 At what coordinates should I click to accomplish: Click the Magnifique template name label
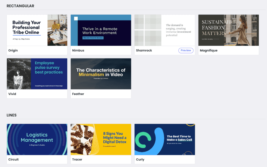pos(209,50)
